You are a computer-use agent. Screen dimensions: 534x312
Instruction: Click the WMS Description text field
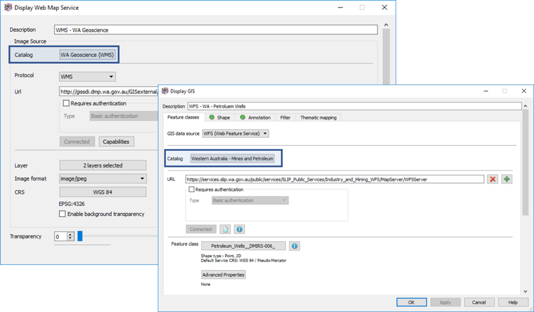[216, 30]
